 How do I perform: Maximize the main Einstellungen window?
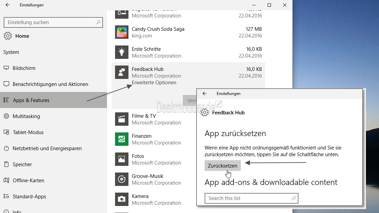pyautogui.click(x=269, y=5)
